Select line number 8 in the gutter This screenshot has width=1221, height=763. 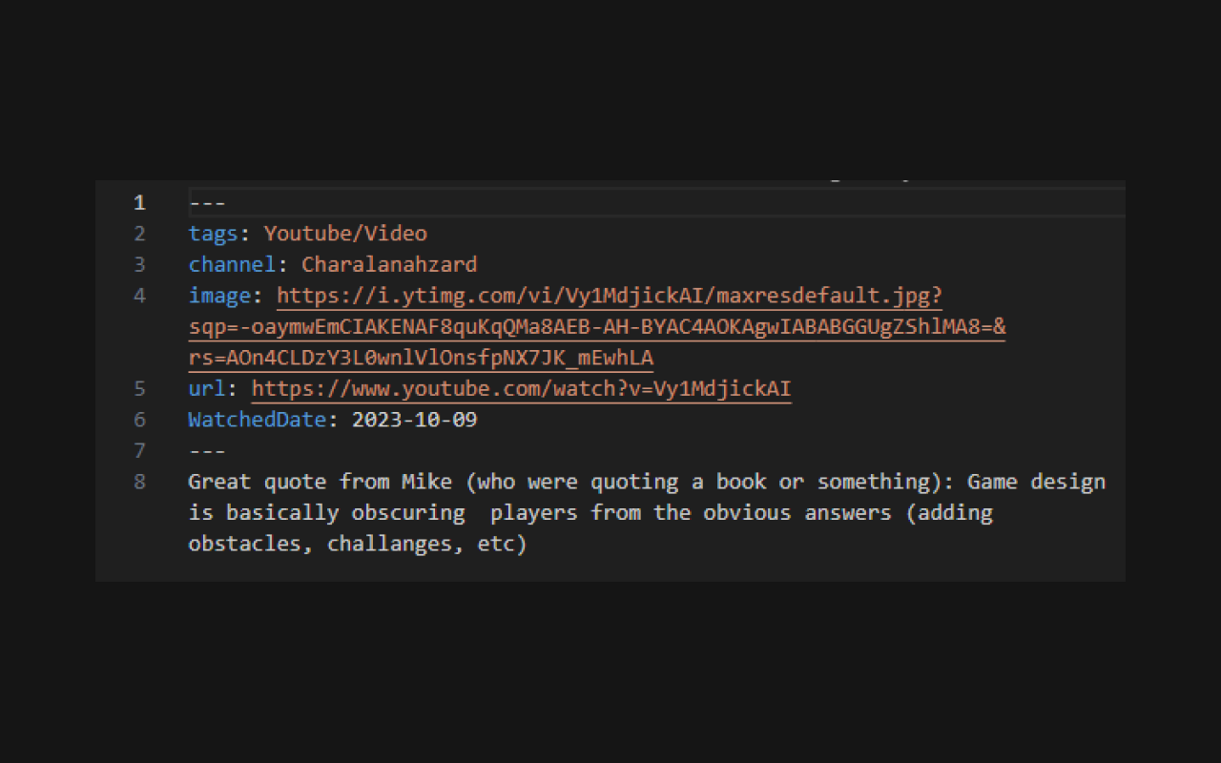(x=139, y=482)
